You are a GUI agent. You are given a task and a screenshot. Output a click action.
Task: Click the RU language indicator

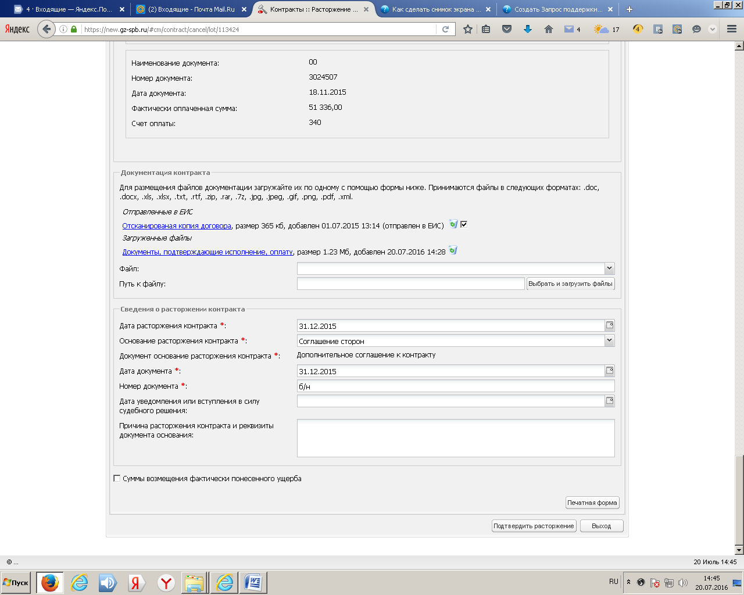[x=614, y=581]
